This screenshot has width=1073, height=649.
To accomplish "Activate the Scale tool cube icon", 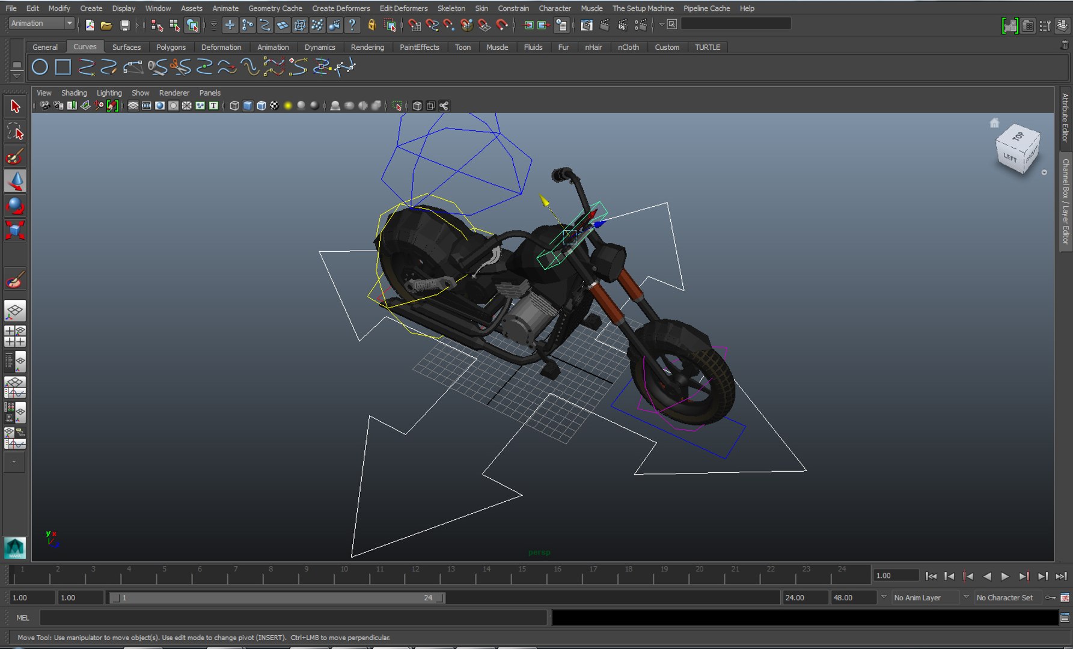I will click(x=15, y=230).
